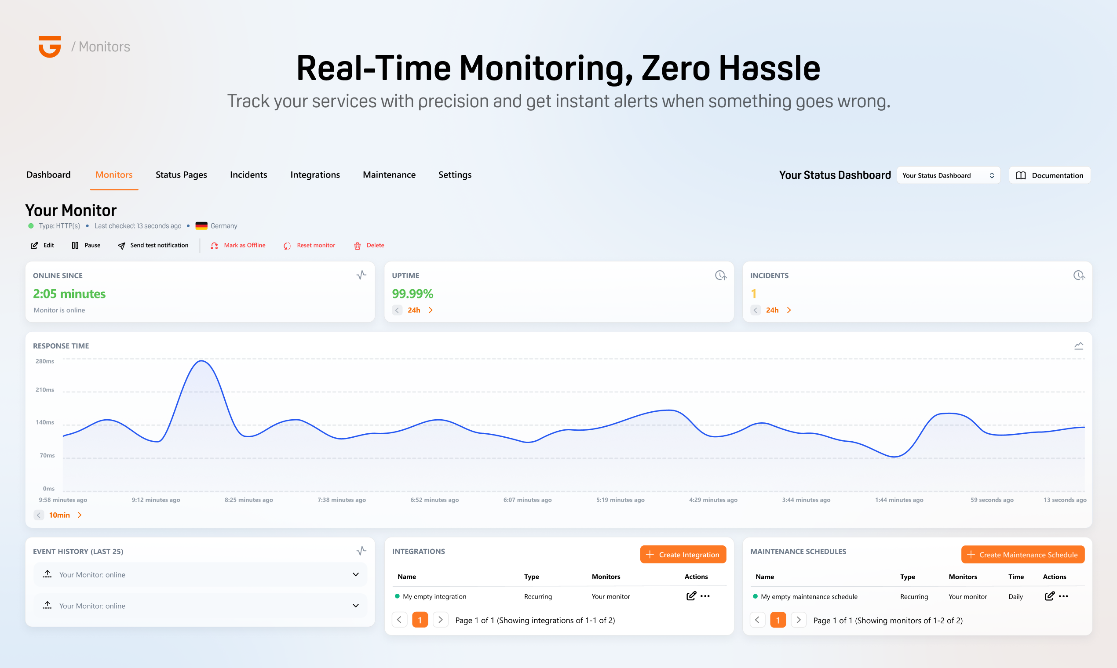
Task: Open the Your Status Dashboard selector
Action: (x=948, y=175)
